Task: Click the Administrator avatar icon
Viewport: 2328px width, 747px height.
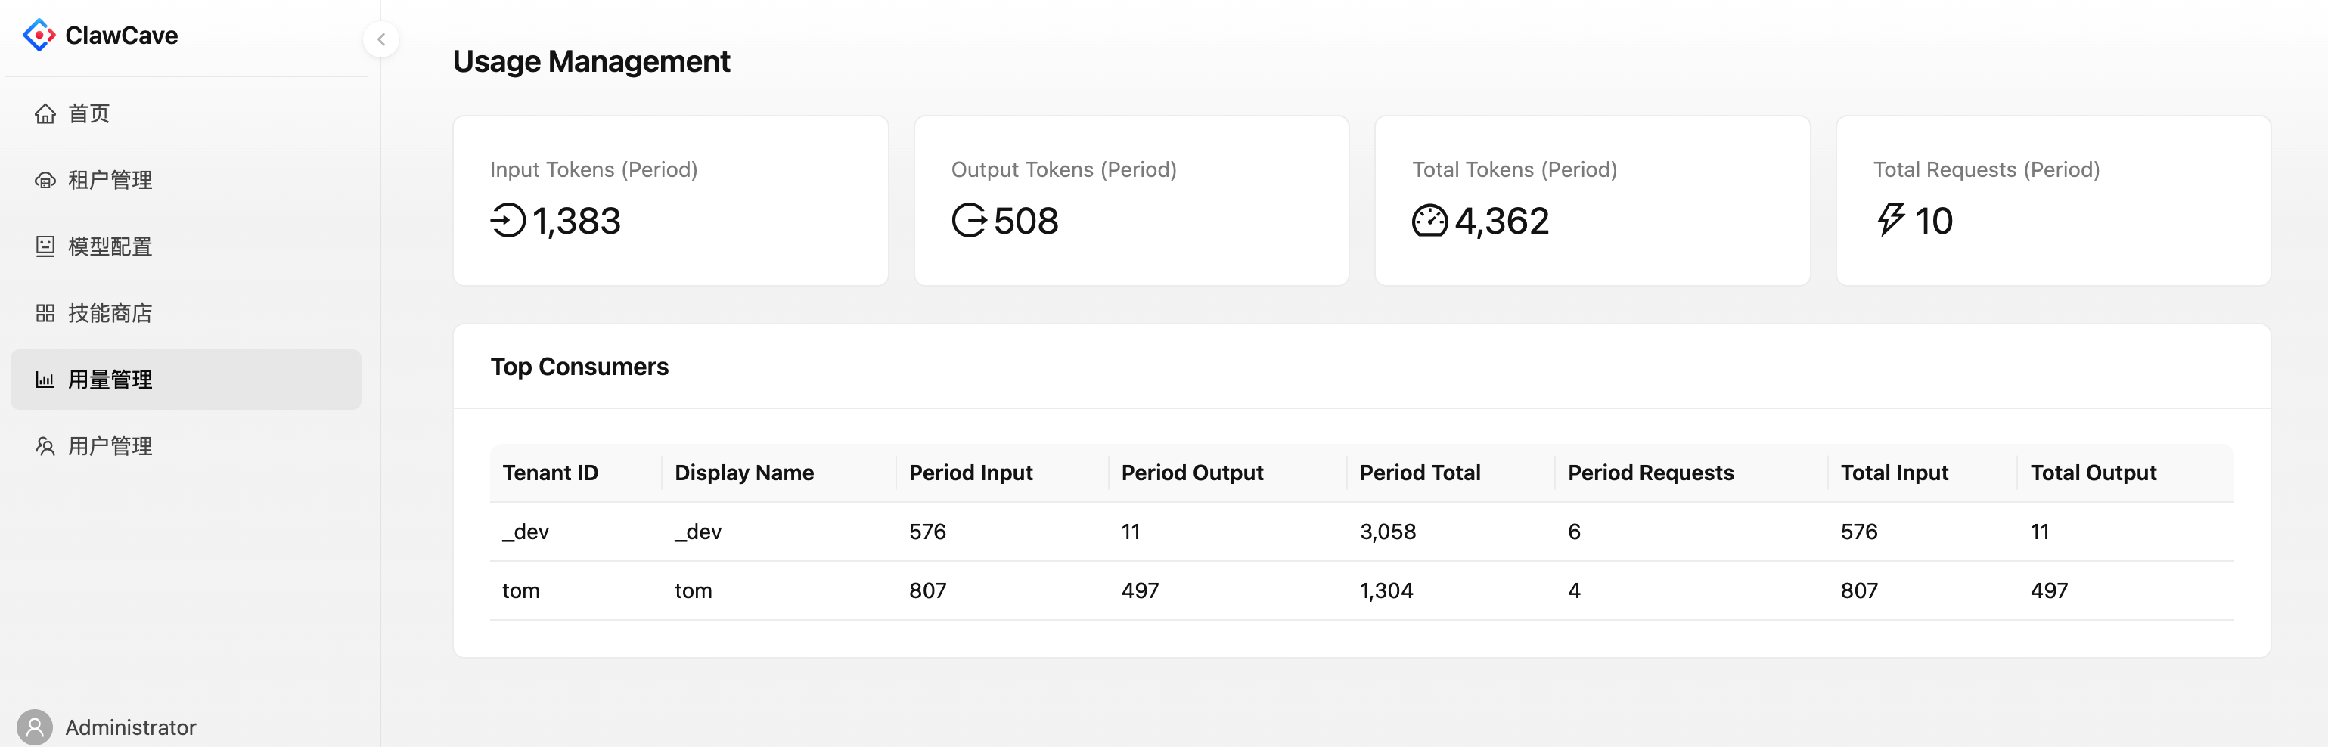Action: [x=34, y=727]
